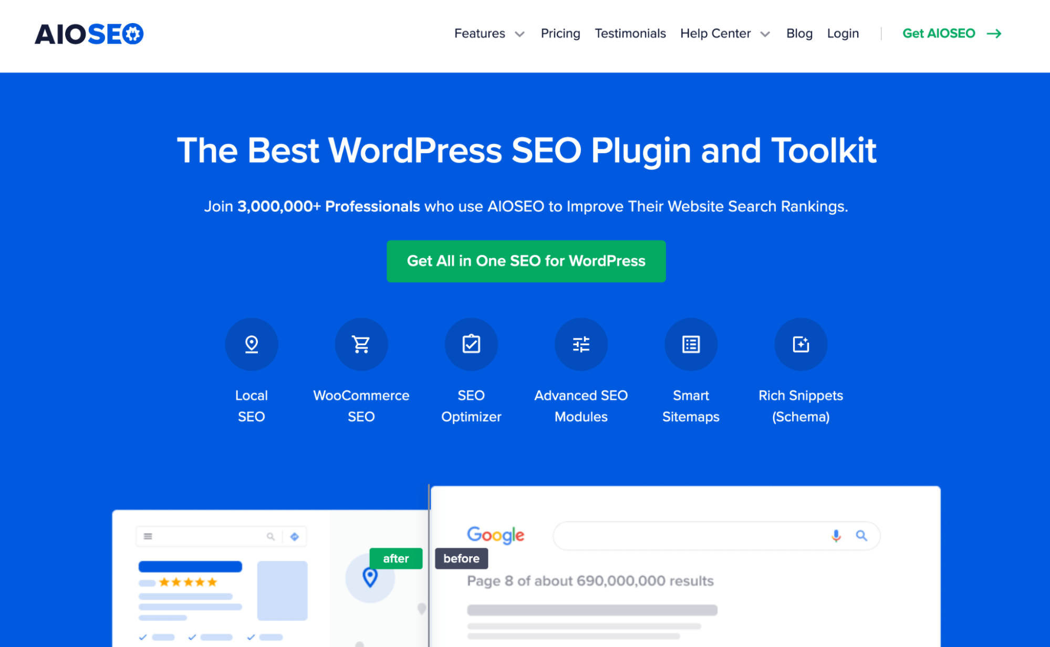Open the Advanced SEO Modules label link

(581, 406)
